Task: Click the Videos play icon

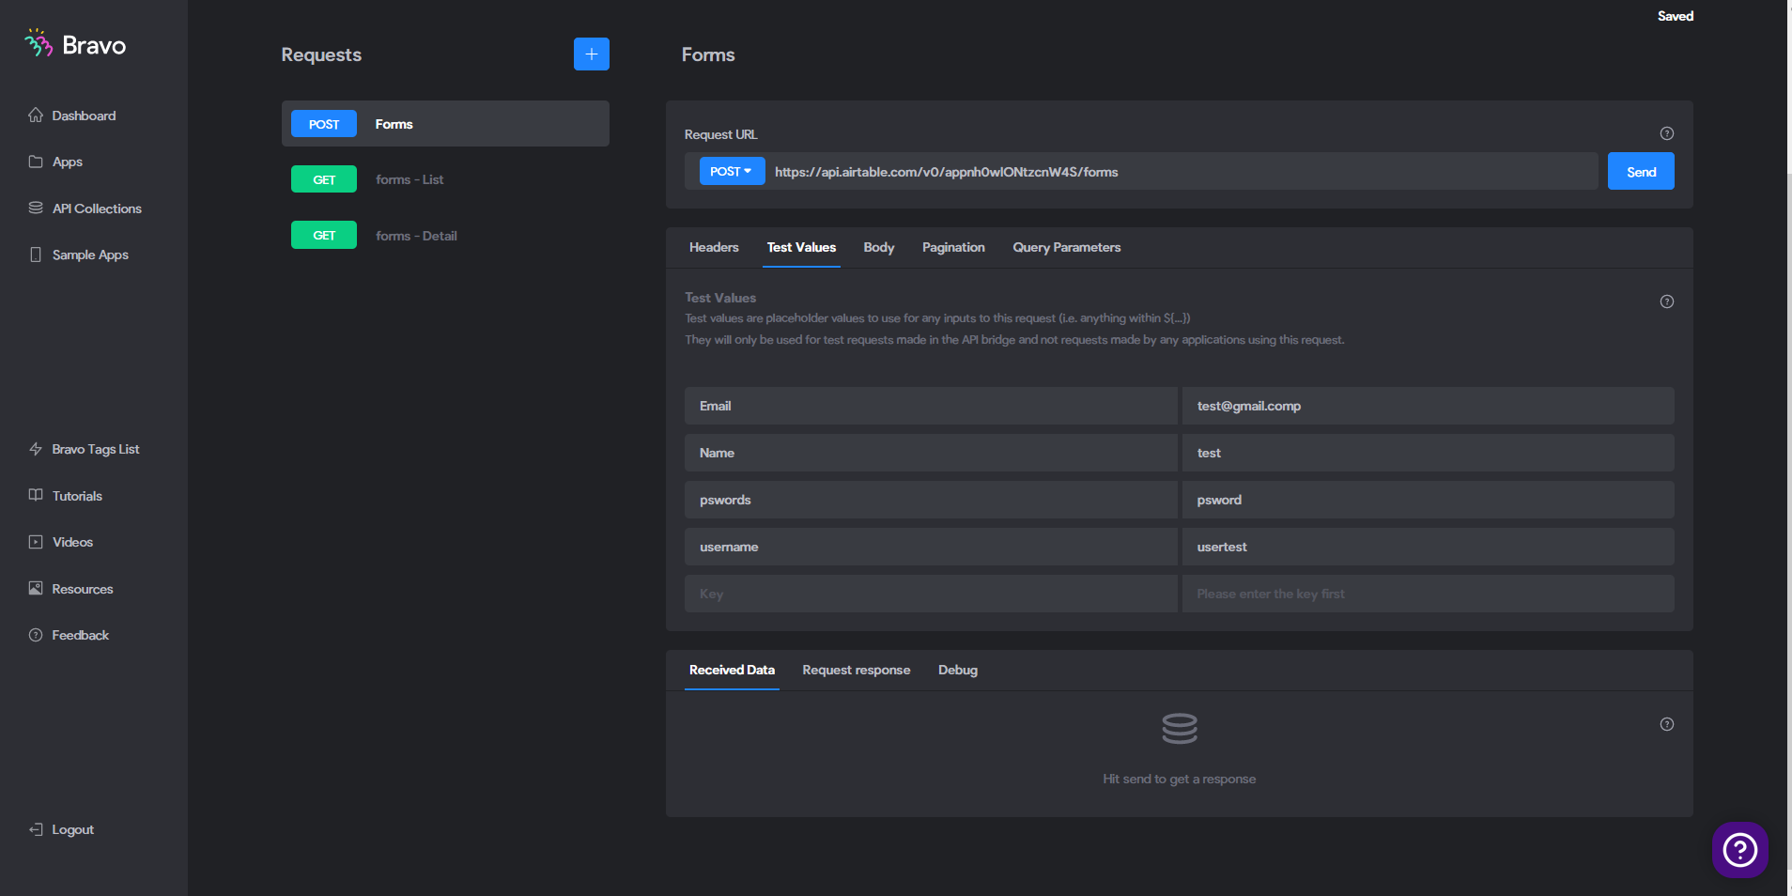Action: click(x=36, y=542)
